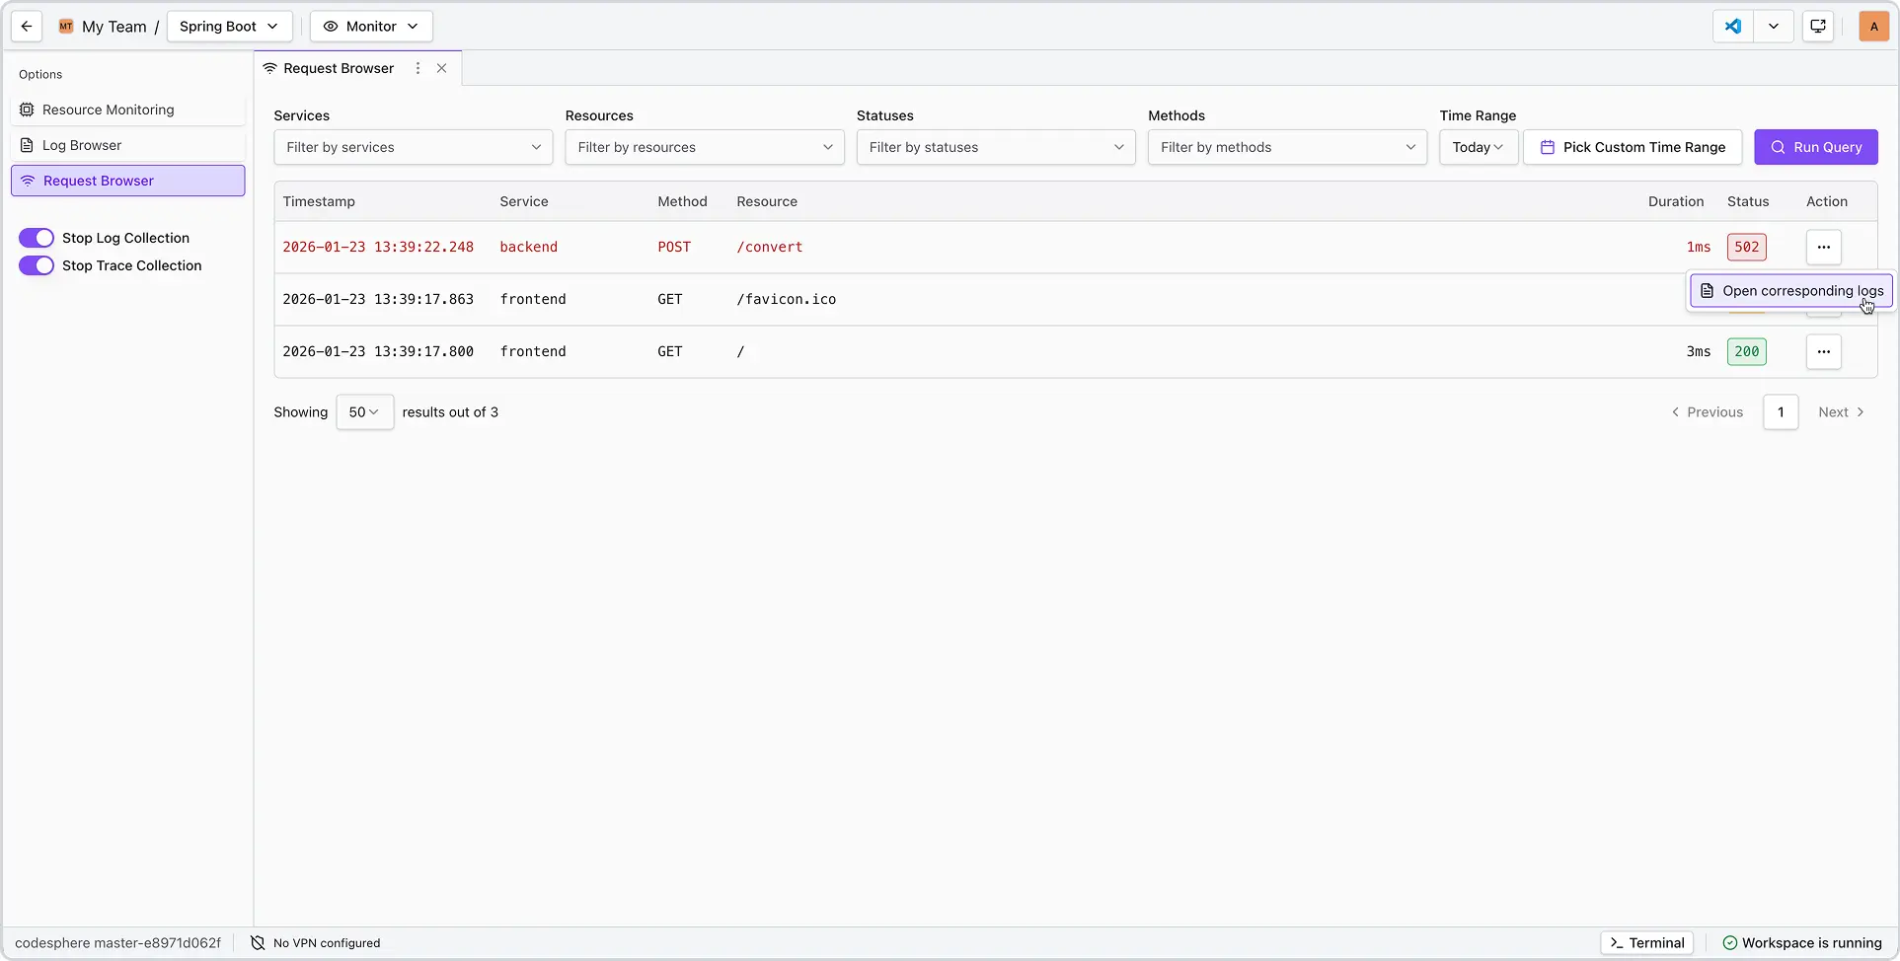Select Open corresponding logs menu item
This screenshot has width=1900, height=961.
(x=1790, y=291)
